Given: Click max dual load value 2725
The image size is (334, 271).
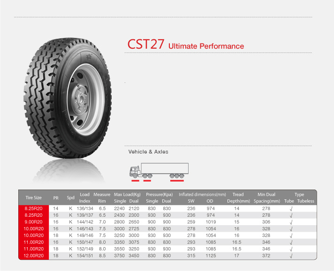Looking at the screenshot, I should pyautogui.click(x=134, y=229).
